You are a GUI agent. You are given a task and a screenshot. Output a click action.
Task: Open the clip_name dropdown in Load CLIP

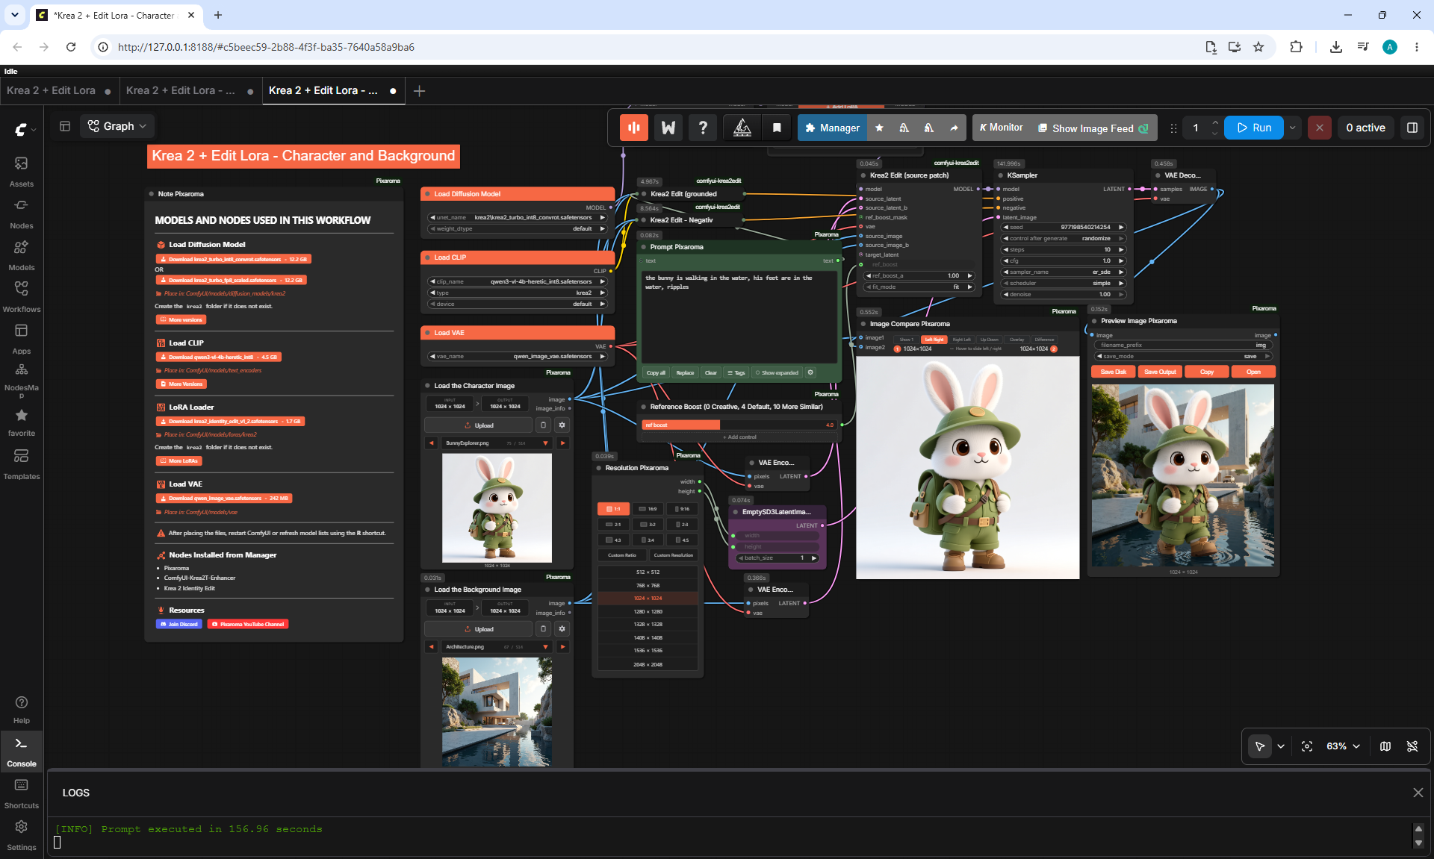[517, 282]
